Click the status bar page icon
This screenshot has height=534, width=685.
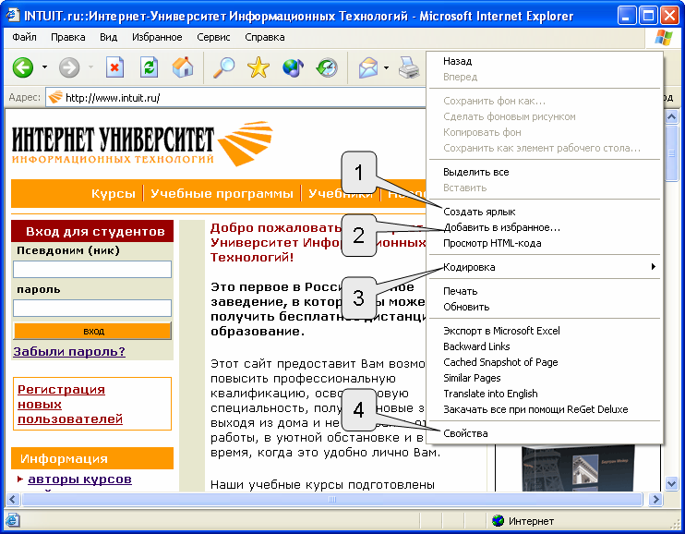(x=12, y=520)
